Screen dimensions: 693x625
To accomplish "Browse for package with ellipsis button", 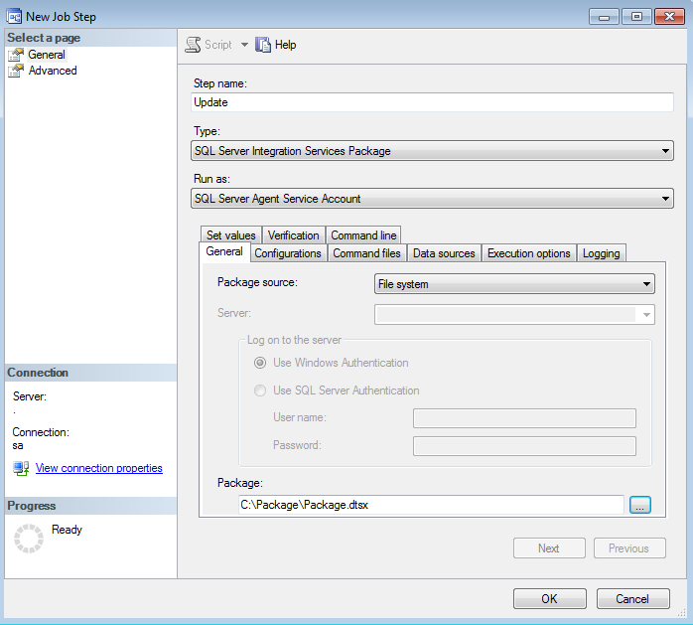I will (x=640, y=505).
